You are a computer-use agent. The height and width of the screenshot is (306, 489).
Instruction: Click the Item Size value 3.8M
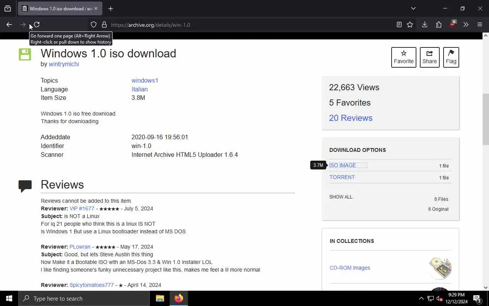click(x=138, y=98)
